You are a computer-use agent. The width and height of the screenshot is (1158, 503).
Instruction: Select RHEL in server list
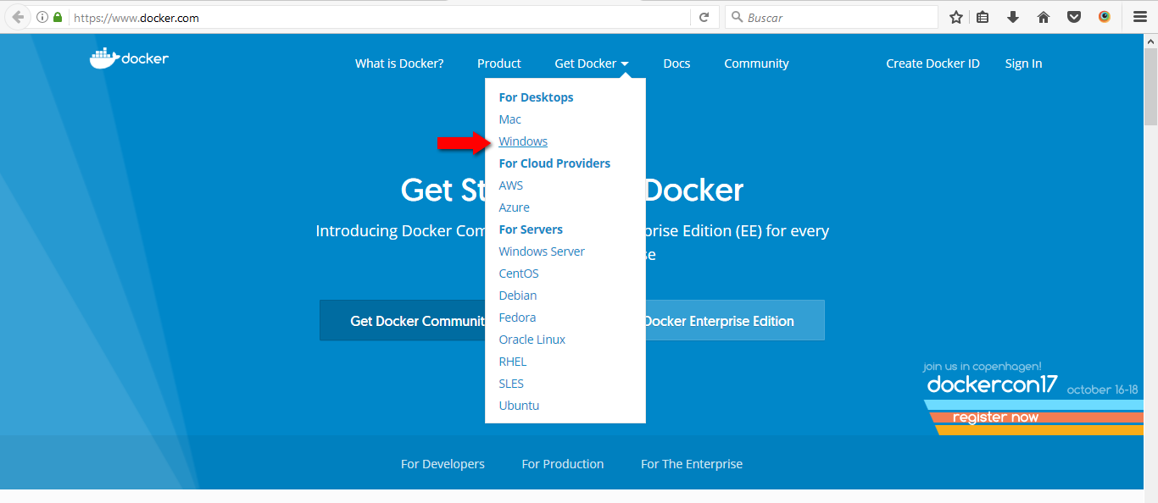pos(513,362)
